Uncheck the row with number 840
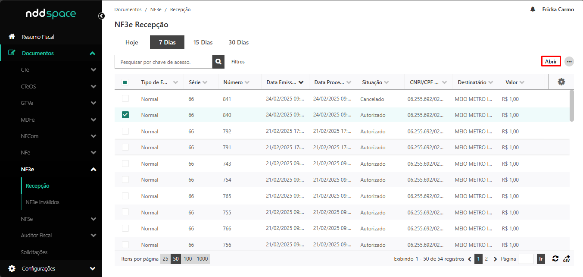583x277 pixels. coord(125,115)
